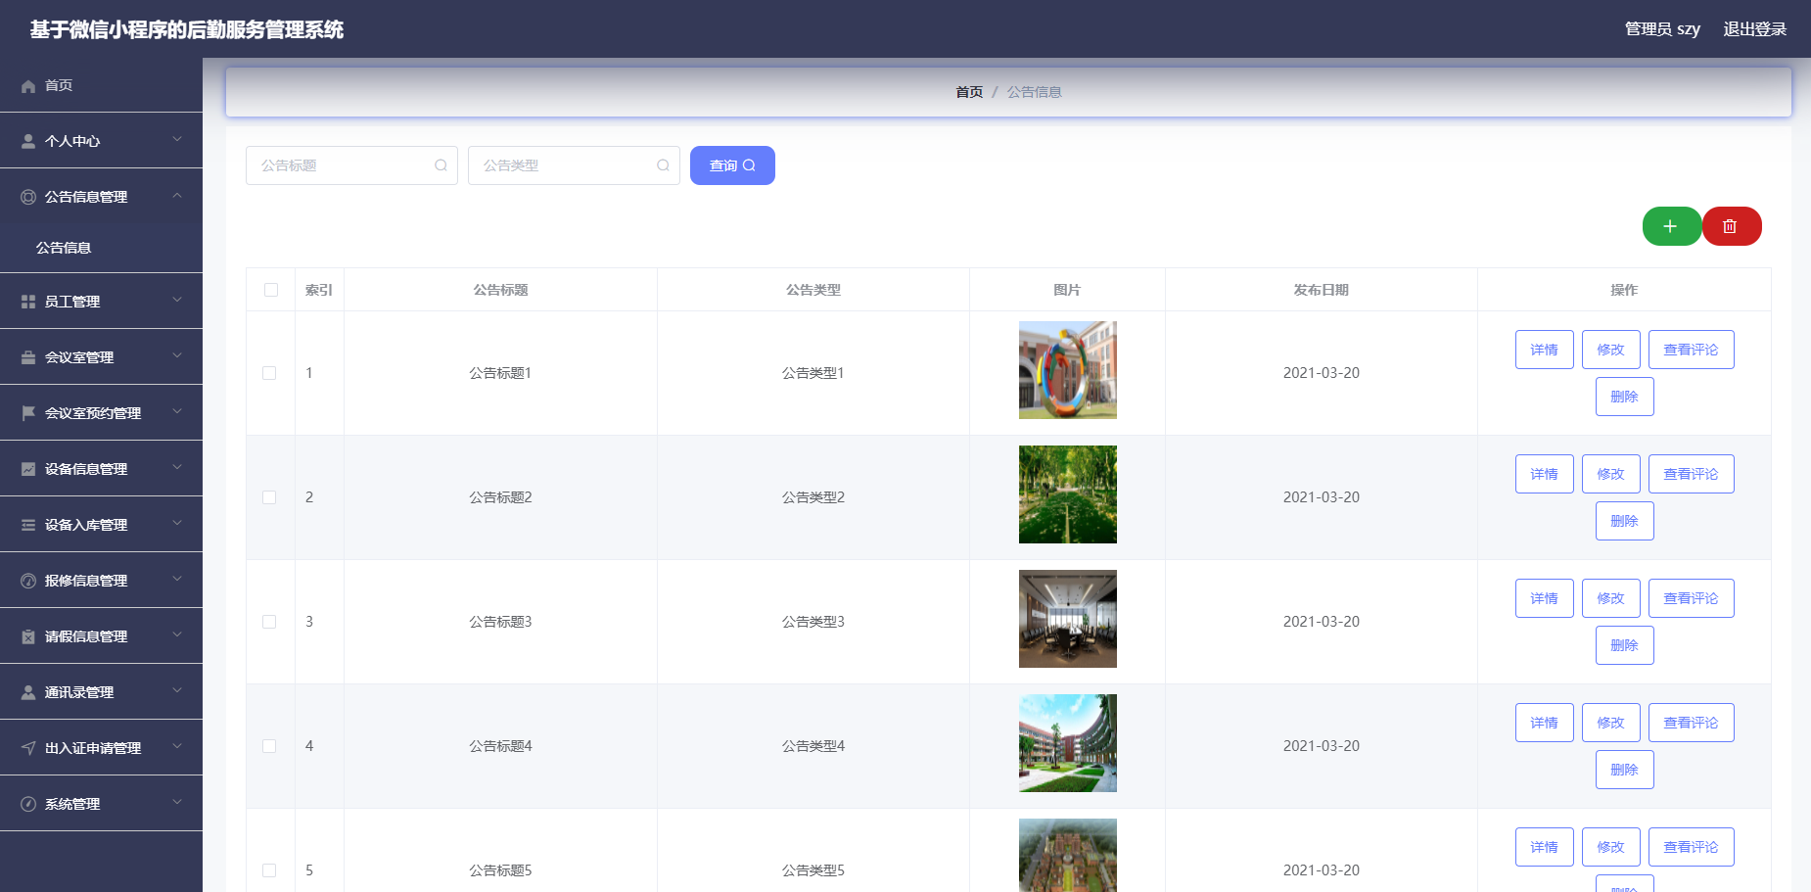
Task: Expand the 设备入库管理 chevron
Action: pos(177,524)
